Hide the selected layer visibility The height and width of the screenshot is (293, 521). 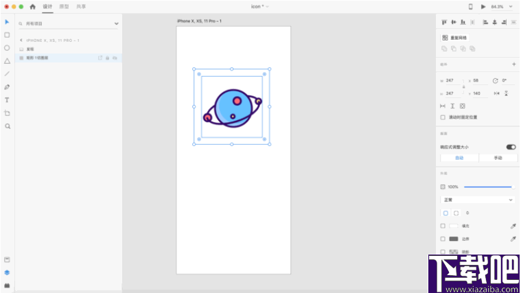point(115,58)
